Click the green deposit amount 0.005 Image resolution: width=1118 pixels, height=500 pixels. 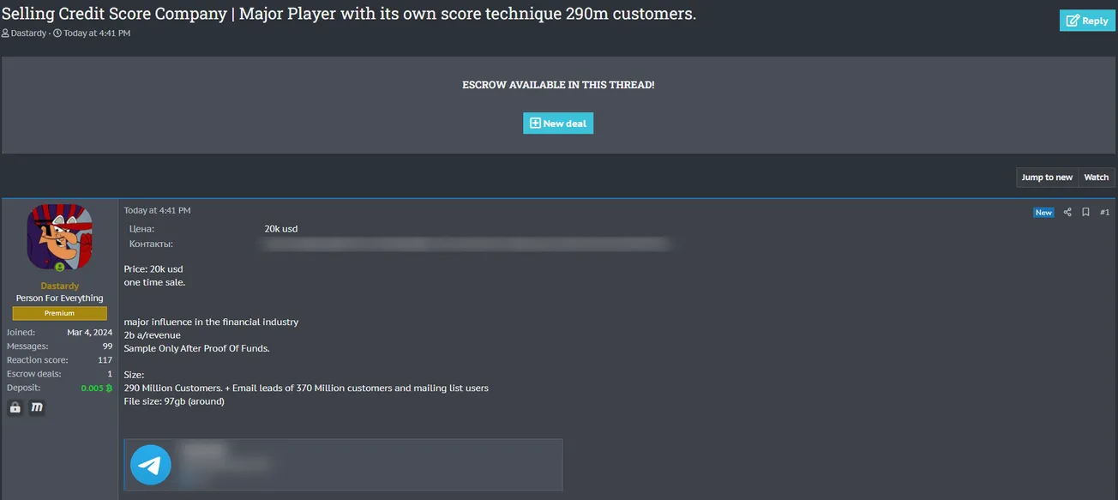(x=92, y=388)
